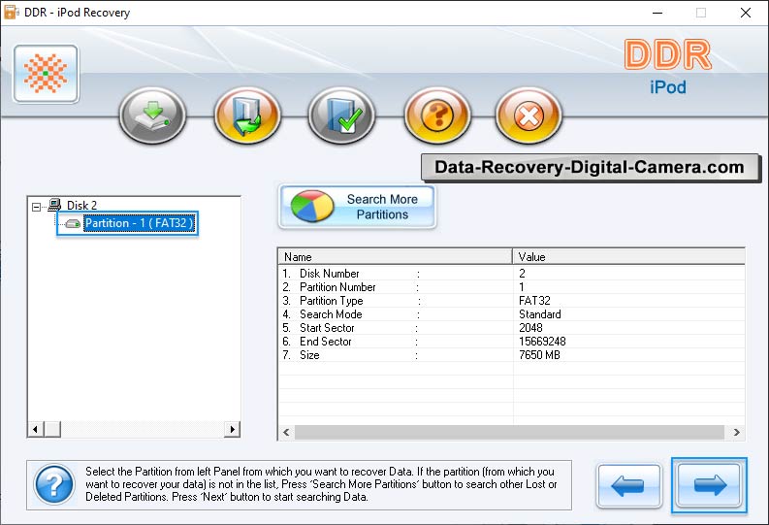Click the 'End Sector' row
769x525 pixels.
[x=511, y=342]
